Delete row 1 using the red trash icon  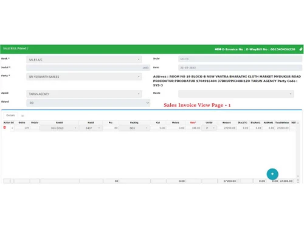point(5,128)
